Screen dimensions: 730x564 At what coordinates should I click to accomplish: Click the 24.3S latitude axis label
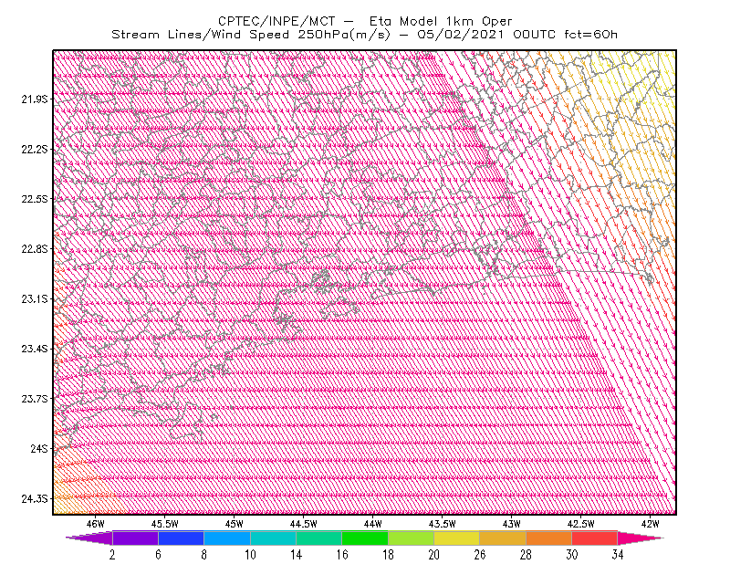point(35,499)
